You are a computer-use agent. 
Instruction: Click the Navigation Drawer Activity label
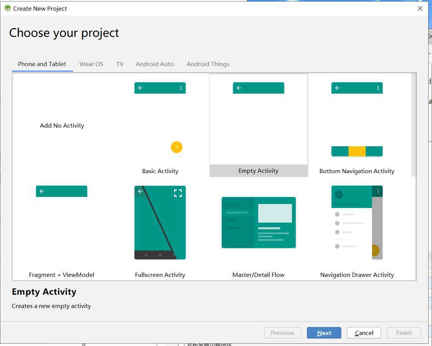[357, 275]
